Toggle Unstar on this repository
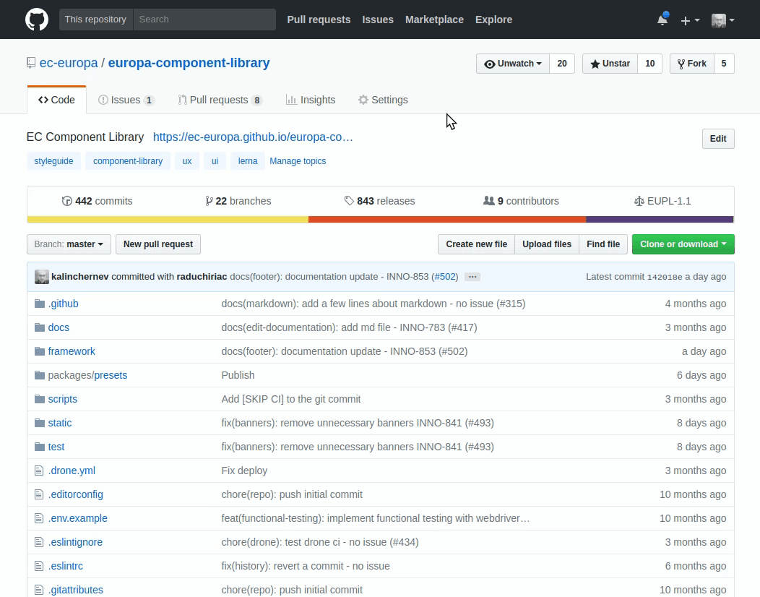Screen dimensions: 760x597 (x=610, y=64)
